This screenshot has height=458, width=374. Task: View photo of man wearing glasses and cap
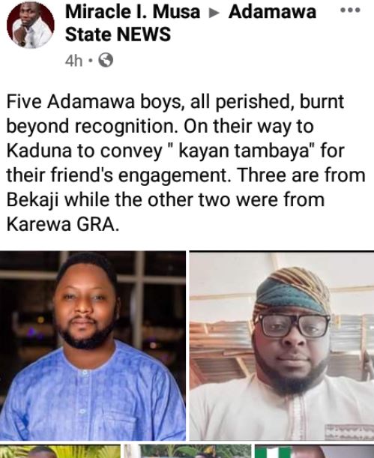pyautogui.click(x=282, y=346)
